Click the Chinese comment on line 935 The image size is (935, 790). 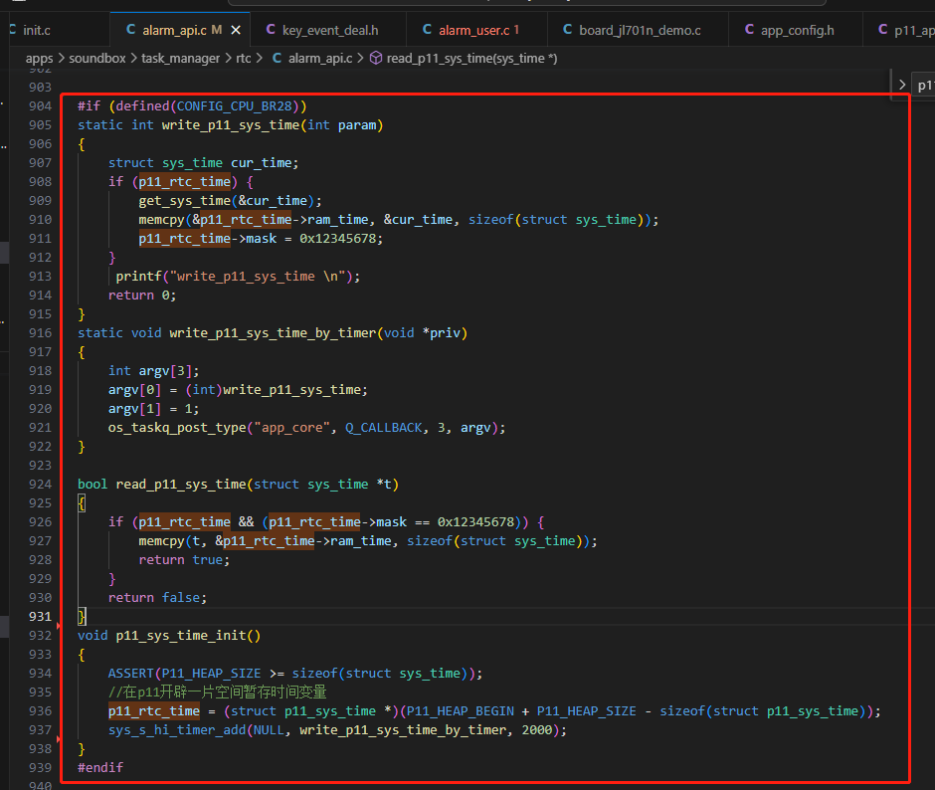pyautogui.click(x=218, y=692)
